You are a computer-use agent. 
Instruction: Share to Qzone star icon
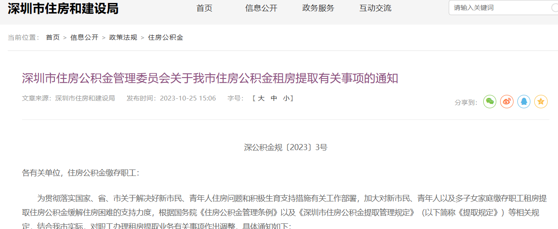coord(541,102)
